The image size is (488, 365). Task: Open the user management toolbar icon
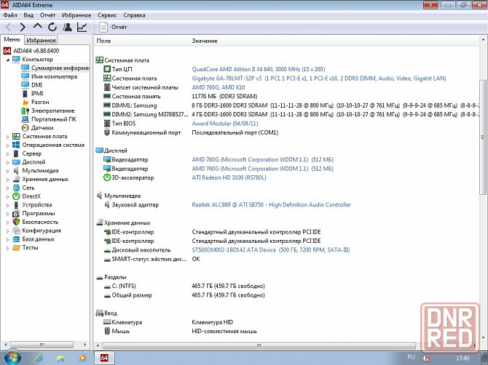[x=67, y=28]
